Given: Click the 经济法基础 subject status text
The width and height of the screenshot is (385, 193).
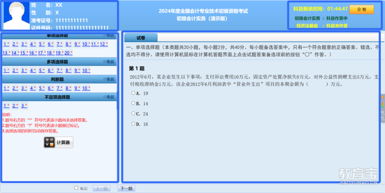Looking at the screenshot, I should tap(322, 26).
